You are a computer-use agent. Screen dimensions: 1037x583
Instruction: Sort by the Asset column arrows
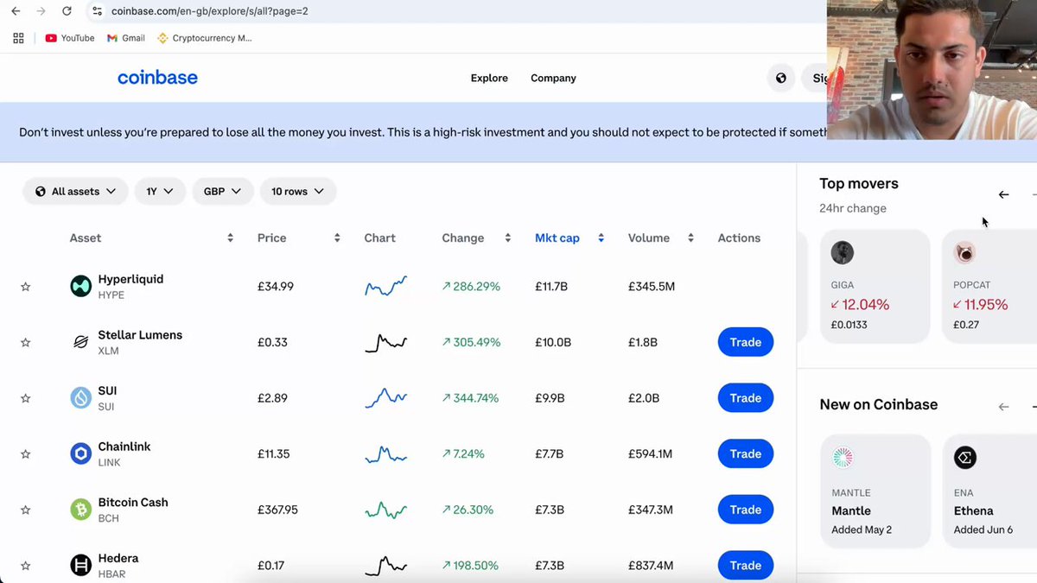tap(230, 238)
